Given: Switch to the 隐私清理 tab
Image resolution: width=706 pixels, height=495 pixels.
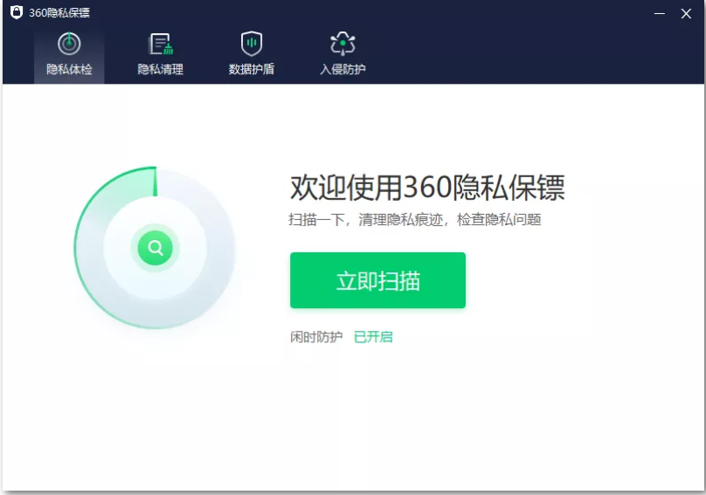Looking at the screenshot, I should [160, 54].
